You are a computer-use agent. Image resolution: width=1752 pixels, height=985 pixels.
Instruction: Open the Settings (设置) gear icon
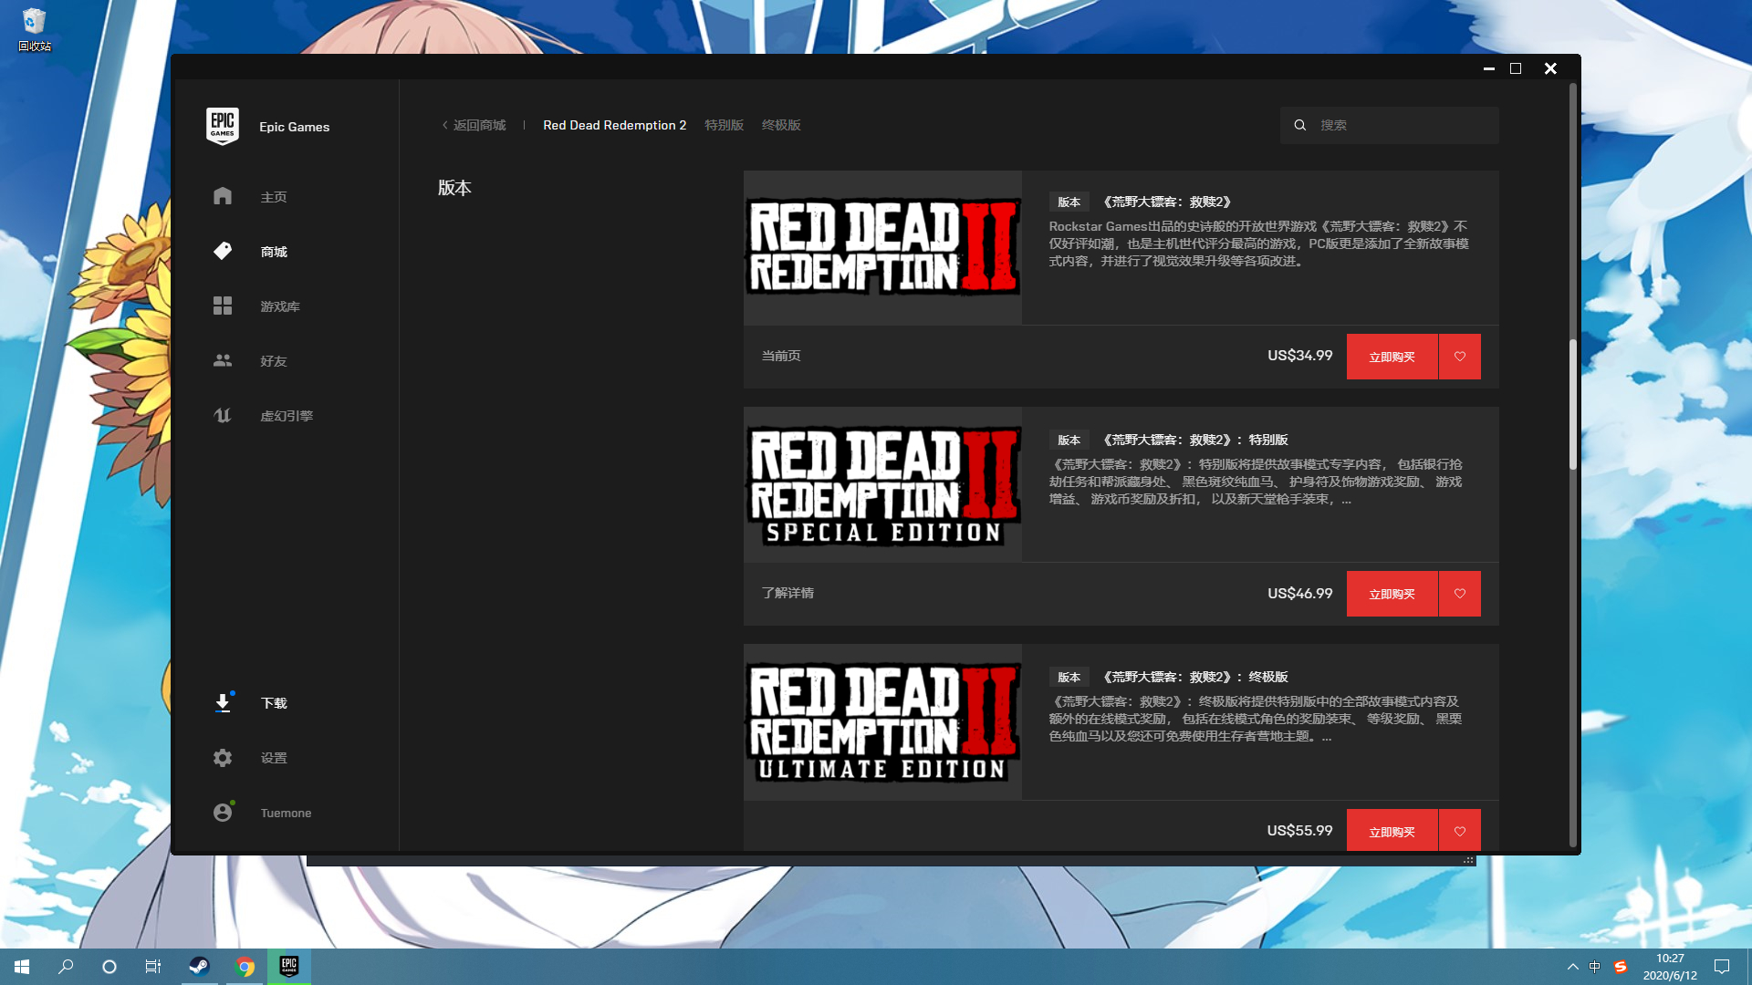223,758
